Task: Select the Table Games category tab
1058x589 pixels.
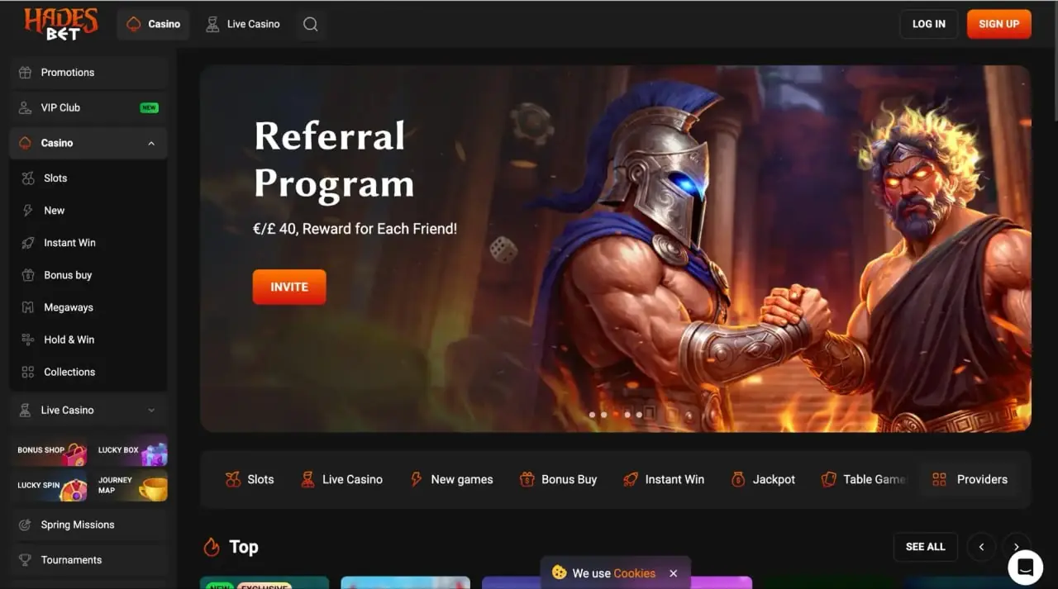Action: click(863, 479)
